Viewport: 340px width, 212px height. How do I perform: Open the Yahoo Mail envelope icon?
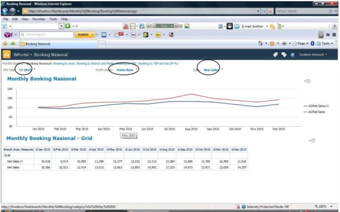(104, 35)
